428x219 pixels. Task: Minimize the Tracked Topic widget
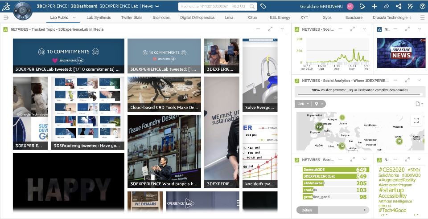[x=258, y=29]
